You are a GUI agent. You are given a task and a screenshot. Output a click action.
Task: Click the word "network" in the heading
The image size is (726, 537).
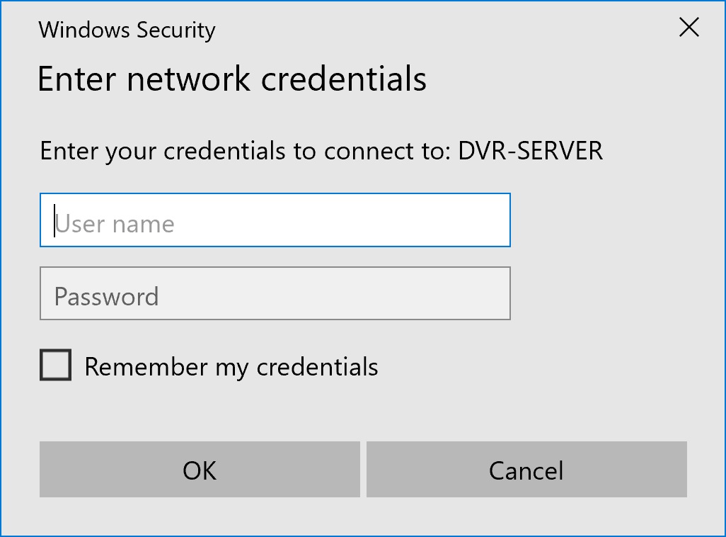tap(188, 79)
